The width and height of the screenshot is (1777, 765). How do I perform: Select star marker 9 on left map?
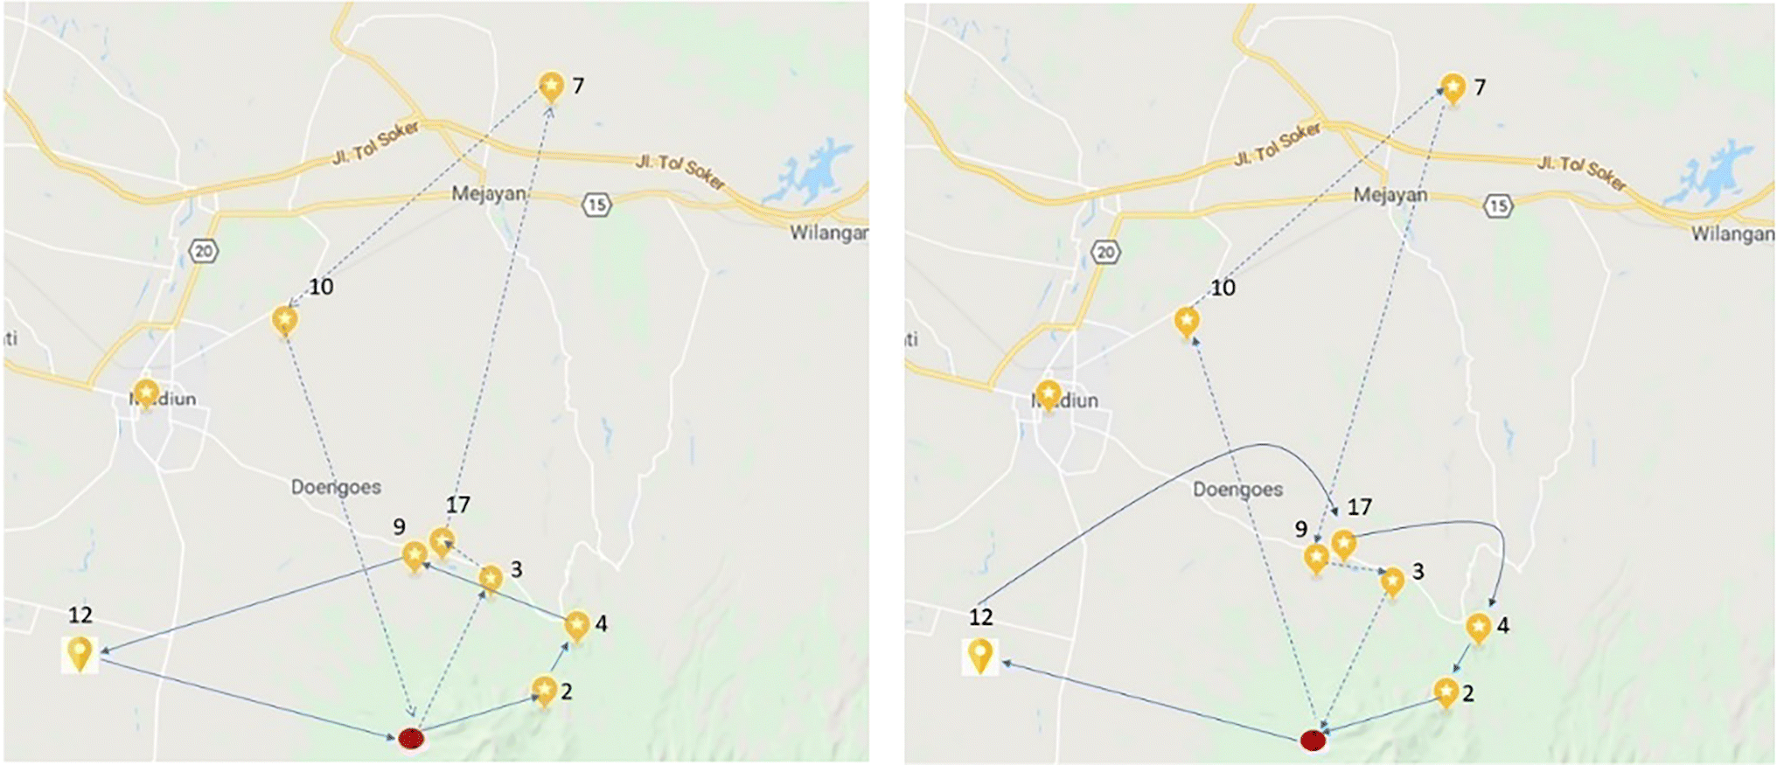415,556
